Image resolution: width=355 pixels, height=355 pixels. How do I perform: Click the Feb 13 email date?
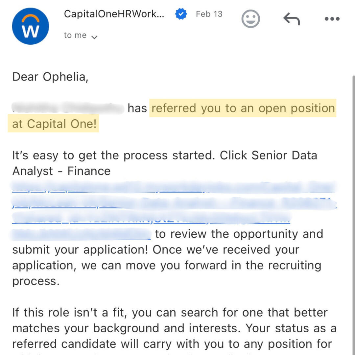coord(209,14)
